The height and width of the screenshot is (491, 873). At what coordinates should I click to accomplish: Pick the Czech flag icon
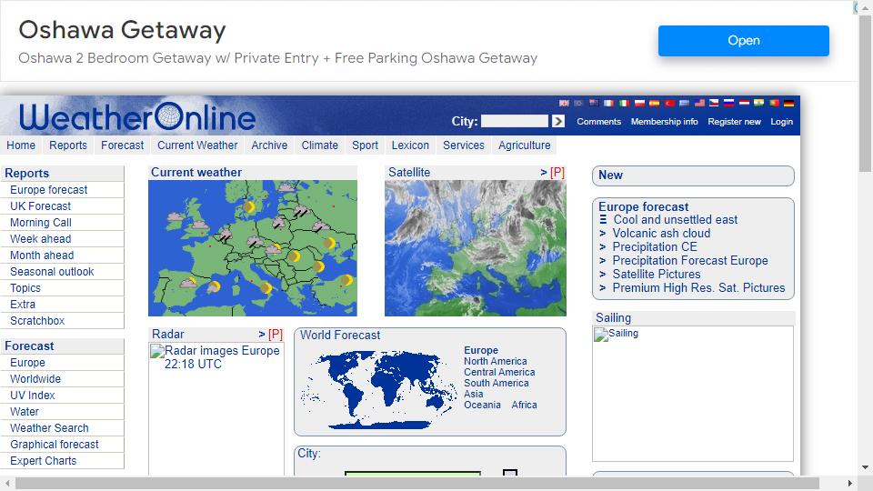(714, 103)
